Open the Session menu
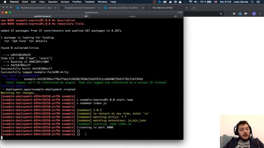 tap(53, 2)
